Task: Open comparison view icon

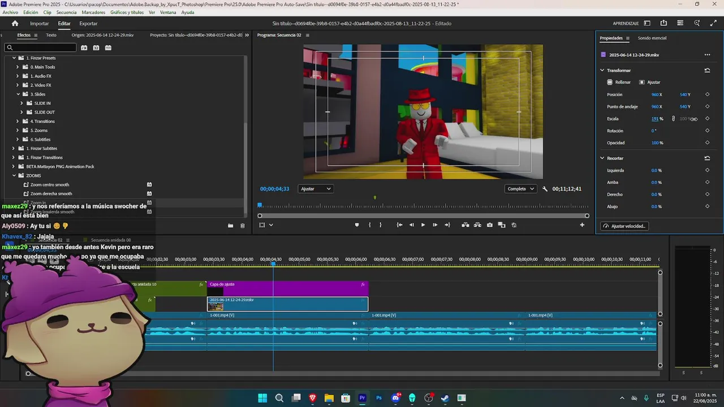Action: coord(502,225)
